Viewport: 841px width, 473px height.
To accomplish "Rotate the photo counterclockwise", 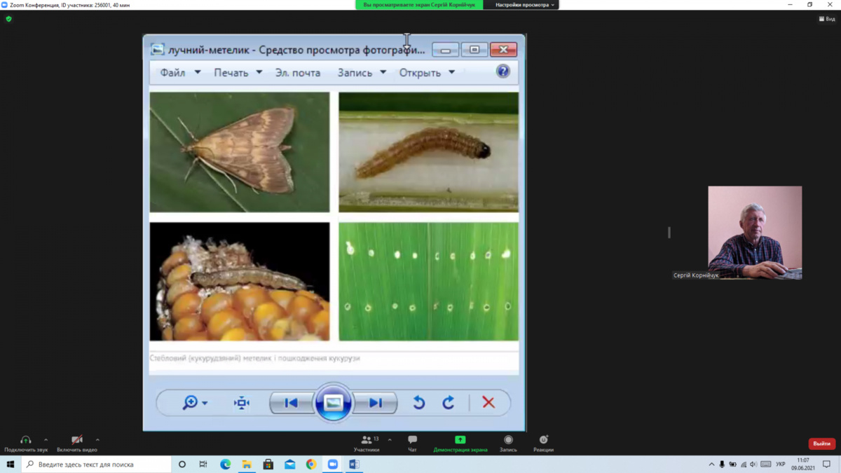I will (419, 403).
